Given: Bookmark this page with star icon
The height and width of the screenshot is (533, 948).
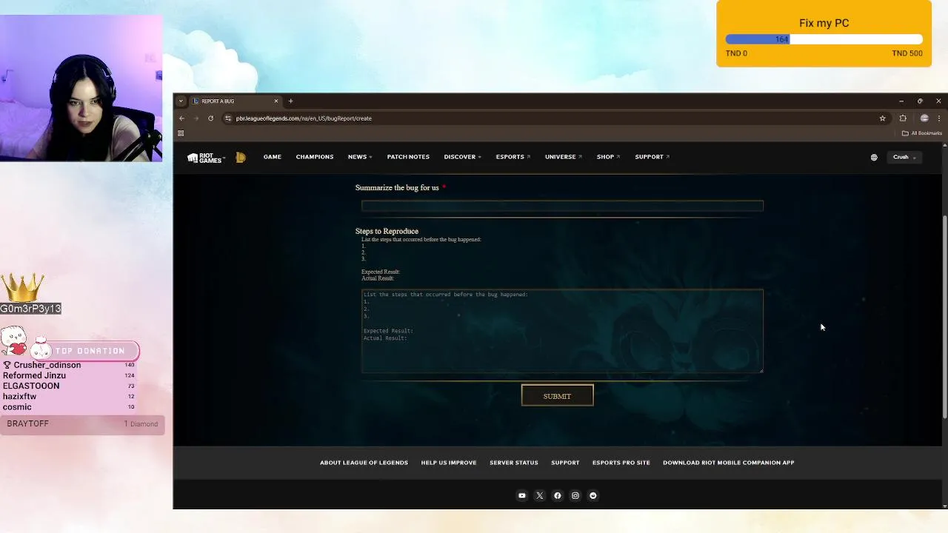Looking at the screenshot, I should [x=882, y=118].
